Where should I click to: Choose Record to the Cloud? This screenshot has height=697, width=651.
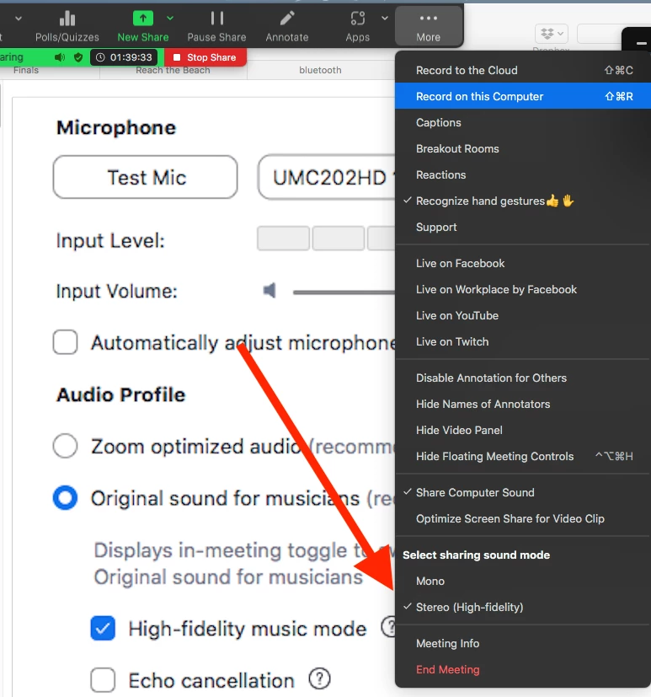coord(523,70)
